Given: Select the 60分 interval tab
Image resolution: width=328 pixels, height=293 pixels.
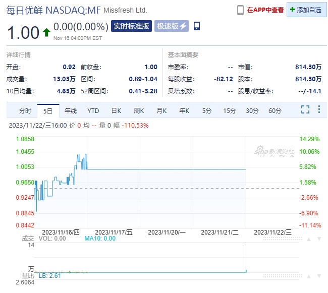Looking at the screenshot, I should pyautogui.click(x=275, y=110).
